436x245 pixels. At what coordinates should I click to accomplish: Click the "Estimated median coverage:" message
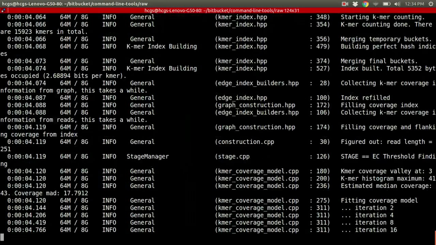click(386, 186)
